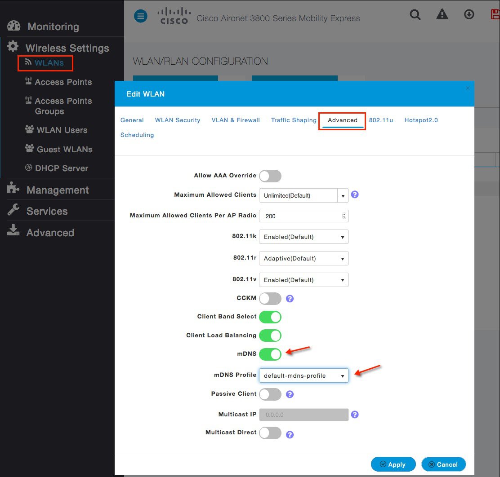Open the 802.11k dropdown
The image size is (500, 477).
(x=304, y=237)
